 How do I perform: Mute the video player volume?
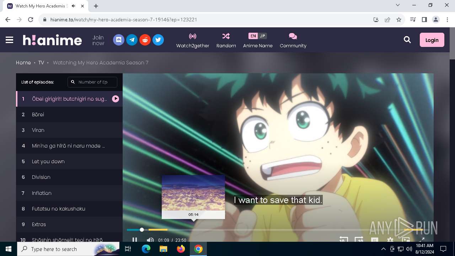point(150,240)
